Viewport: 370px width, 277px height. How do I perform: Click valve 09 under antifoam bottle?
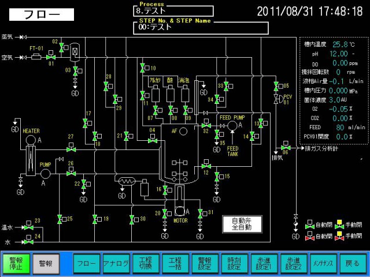pos(187,110)
